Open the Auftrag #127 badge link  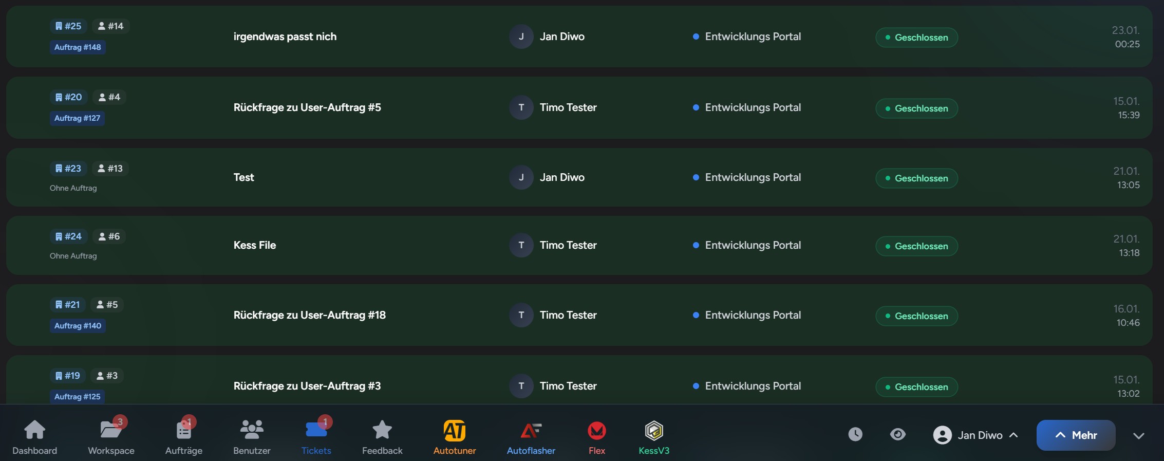point(77,118)
